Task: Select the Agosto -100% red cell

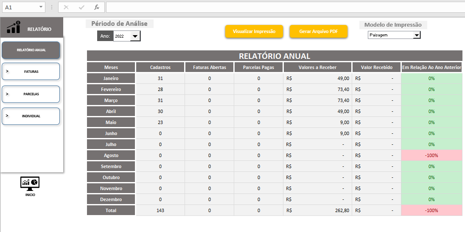Action: (431, 155)
